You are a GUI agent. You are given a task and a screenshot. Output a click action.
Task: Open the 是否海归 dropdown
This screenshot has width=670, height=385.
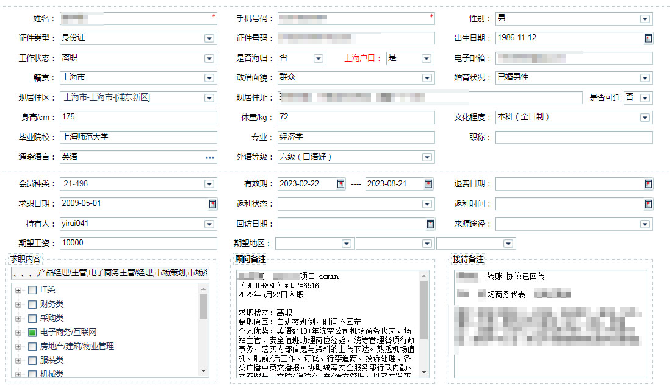[x=319, y=58]
